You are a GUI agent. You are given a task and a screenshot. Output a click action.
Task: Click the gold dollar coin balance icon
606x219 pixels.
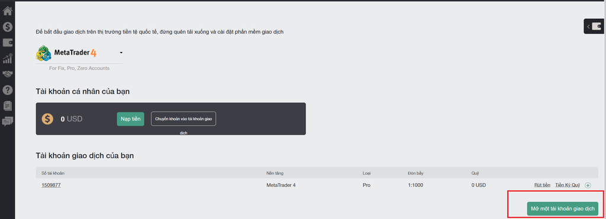[x=47, y=119]
